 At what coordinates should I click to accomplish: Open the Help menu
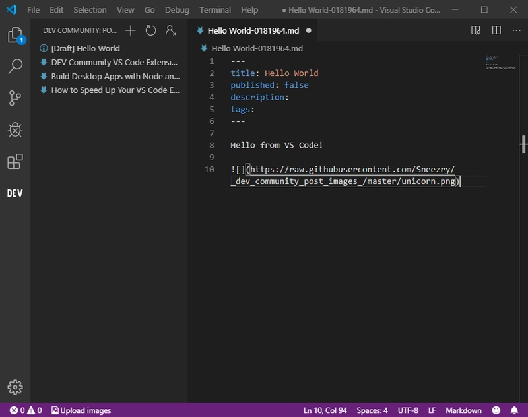click(x=249, y=10)
